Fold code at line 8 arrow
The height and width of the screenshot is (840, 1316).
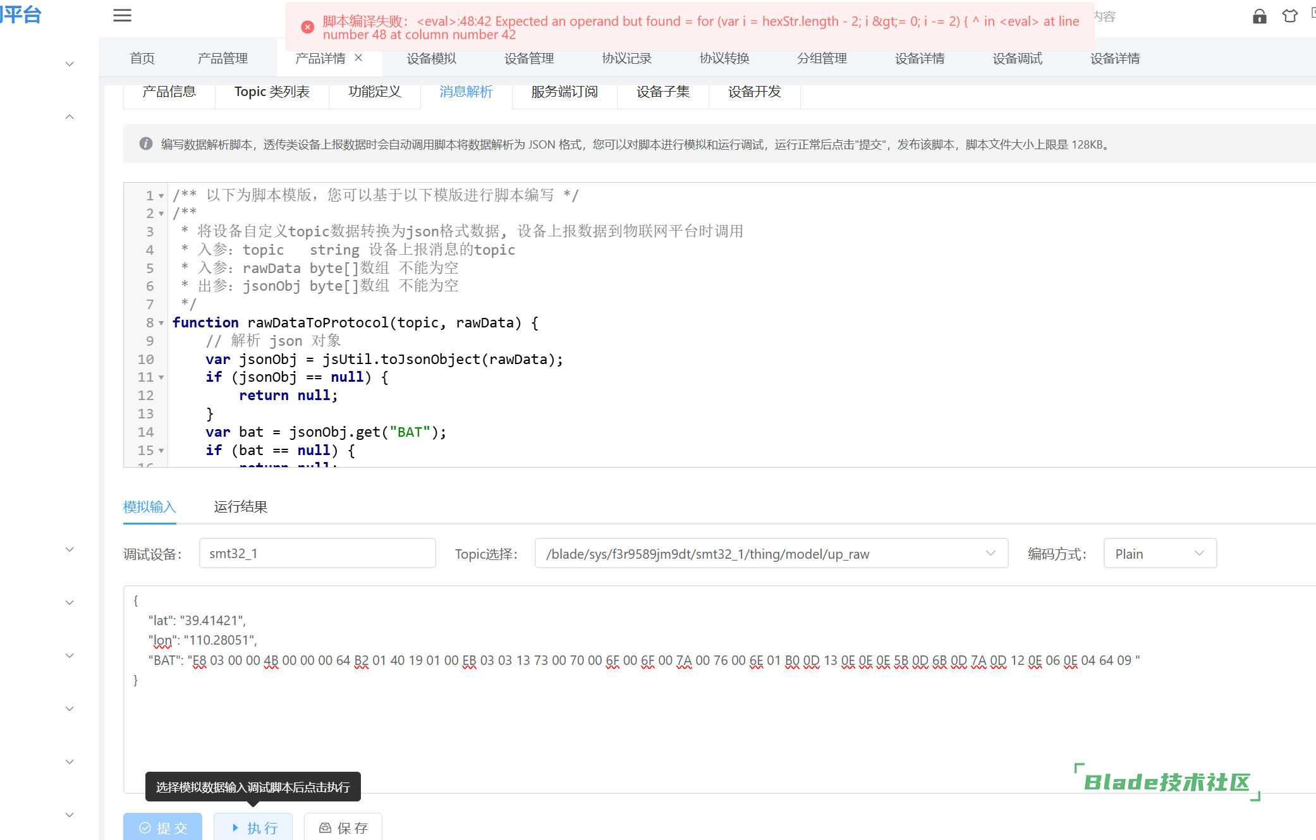(x=161, y=324)
